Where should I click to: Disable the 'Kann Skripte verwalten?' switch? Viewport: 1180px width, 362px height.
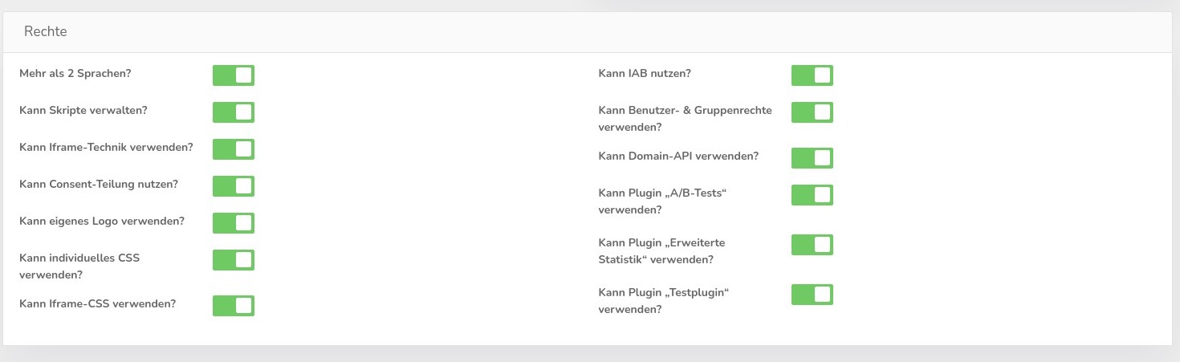[233, 112]
